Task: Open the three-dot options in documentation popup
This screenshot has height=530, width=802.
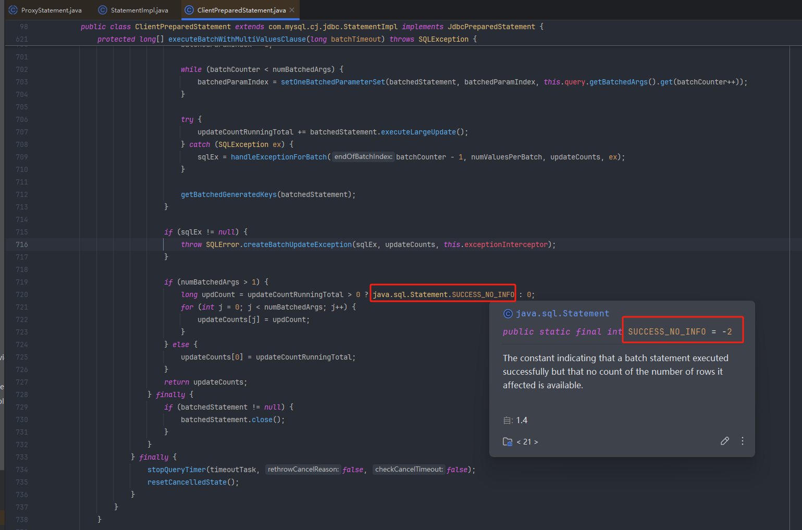Action: click(x=742, y=441)
